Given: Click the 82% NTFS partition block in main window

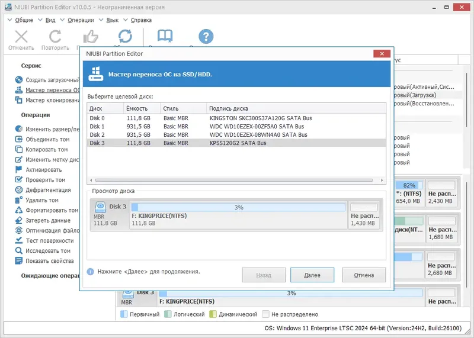Looking at the screenshot, I should [409, 193].
